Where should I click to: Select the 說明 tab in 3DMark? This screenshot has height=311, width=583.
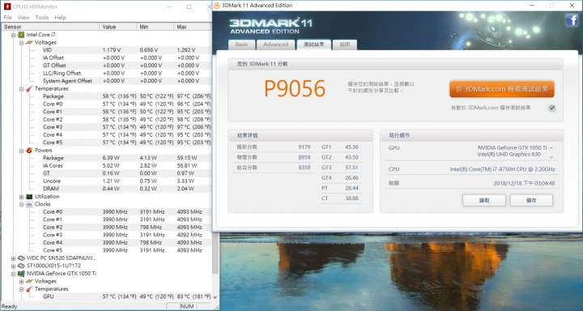(x=345, y=45)
